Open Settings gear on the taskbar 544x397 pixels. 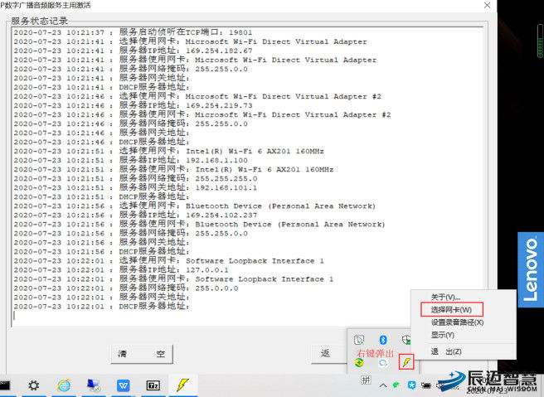[33, 385]
